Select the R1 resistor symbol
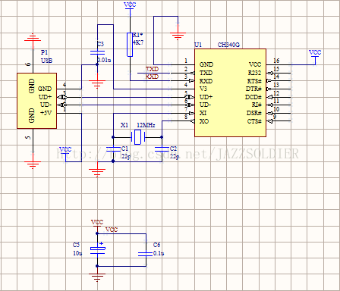This screenshot has width=340, height=291. click(130, 45)
